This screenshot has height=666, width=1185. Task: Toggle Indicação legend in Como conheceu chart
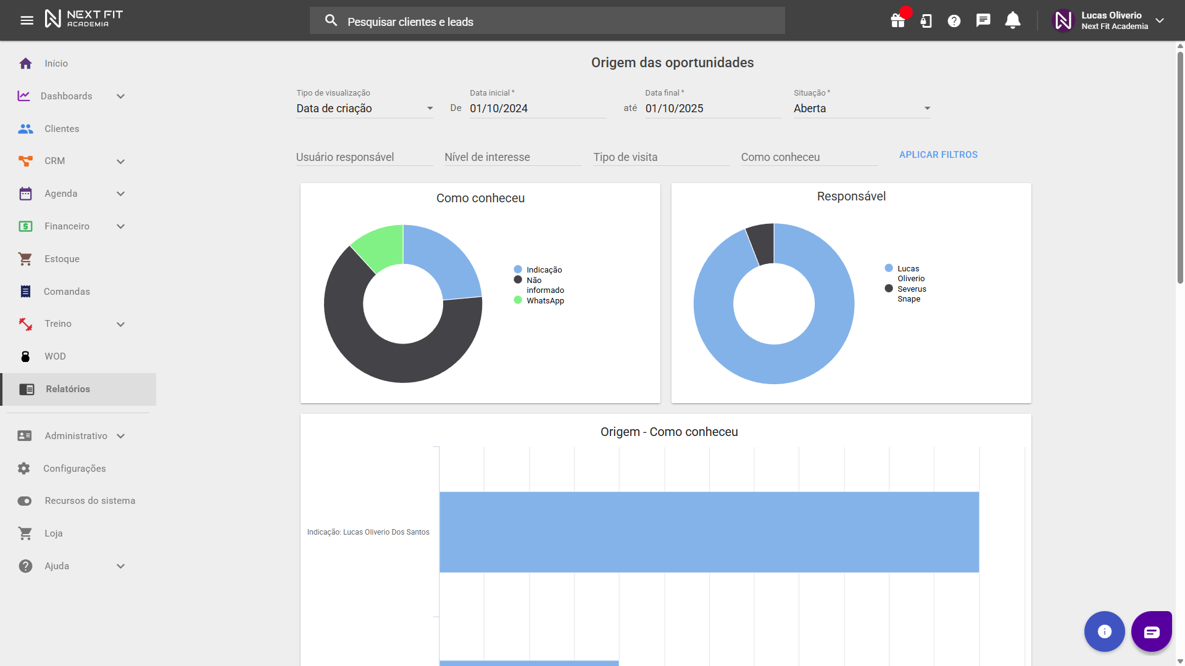(543, 269)
